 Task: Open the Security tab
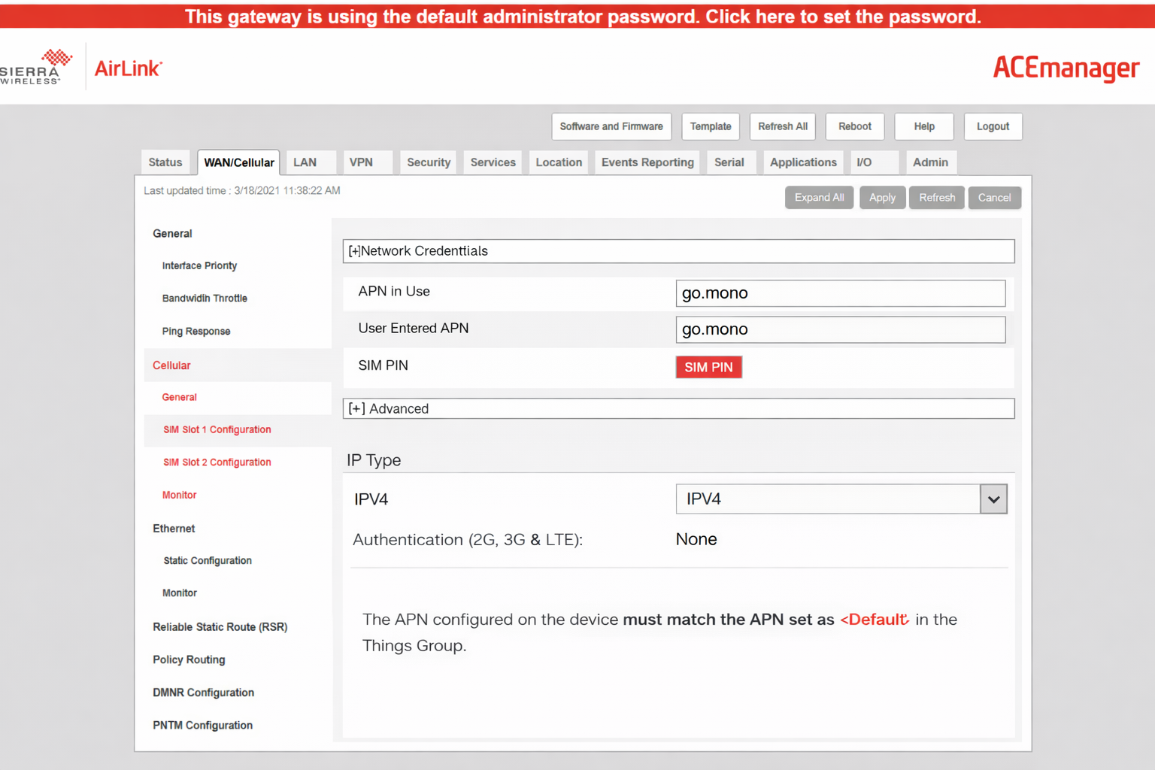428,162
